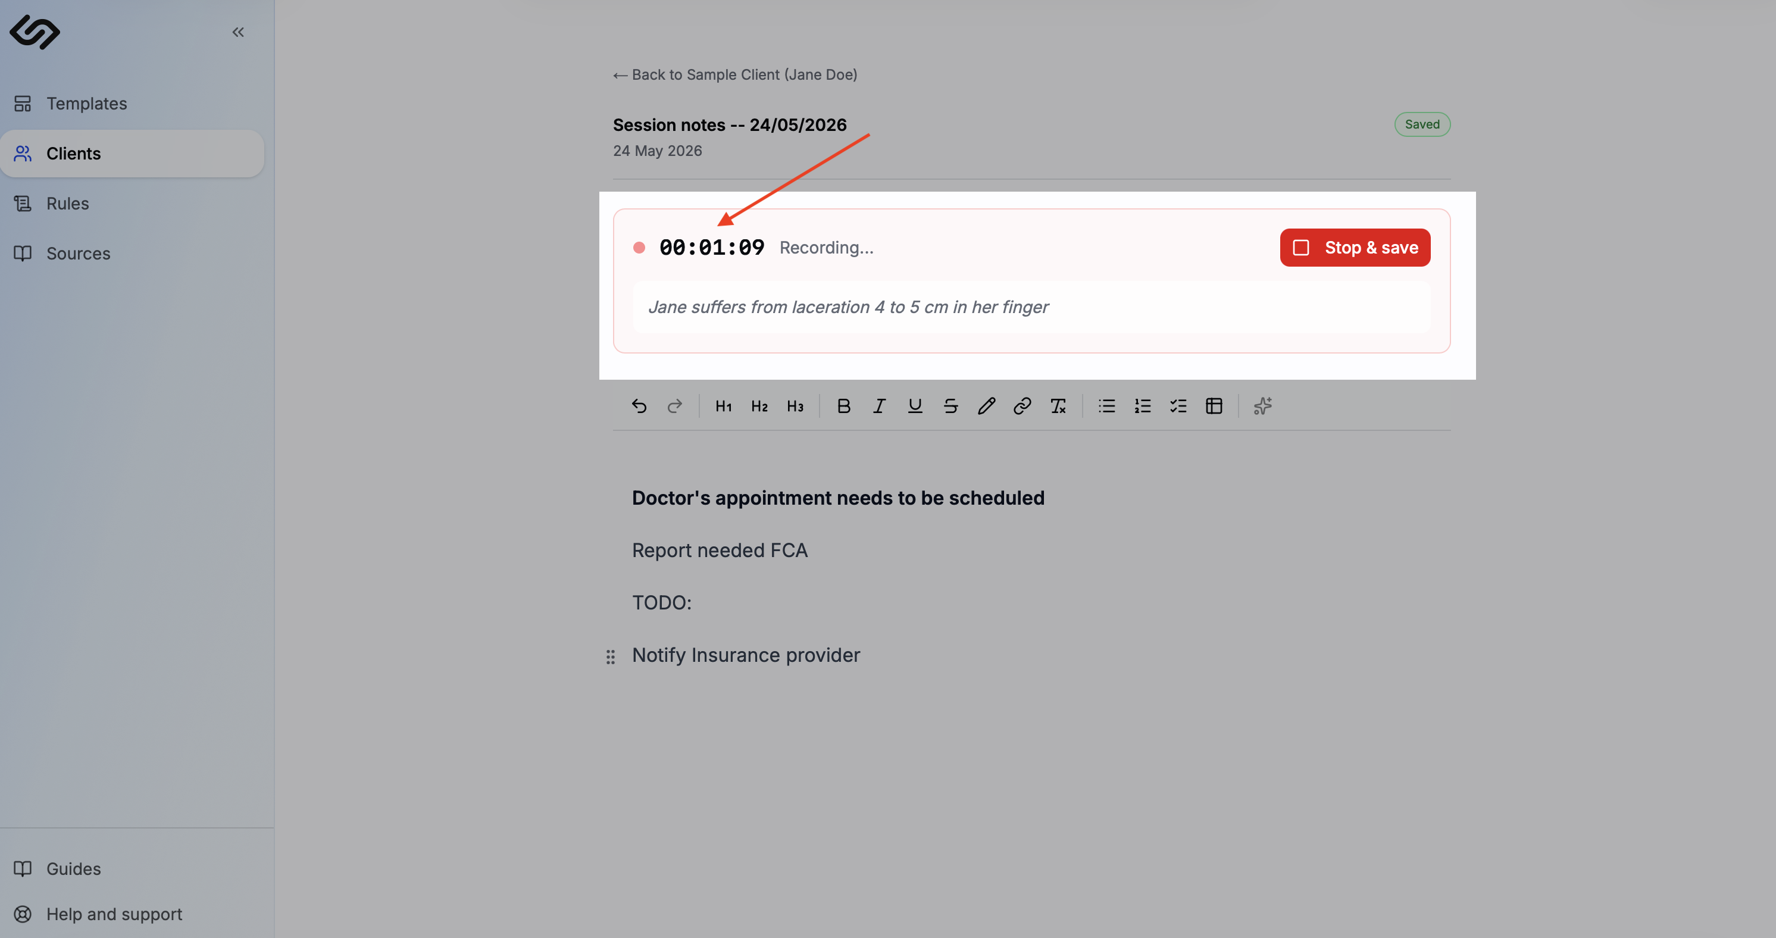Screen dimensions: 1776x938
Task: Apply strikethrough to text
Action: 950,406
